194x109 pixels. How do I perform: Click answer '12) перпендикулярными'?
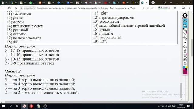pyautogui.click(x=114, y=18)
